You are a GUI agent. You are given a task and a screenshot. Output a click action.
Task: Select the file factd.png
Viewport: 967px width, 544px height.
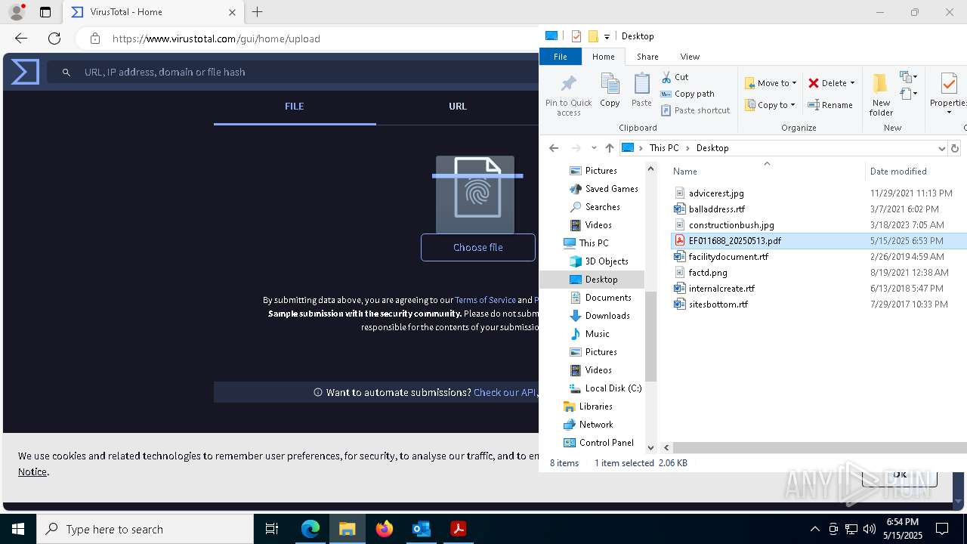tap(708, 273)
